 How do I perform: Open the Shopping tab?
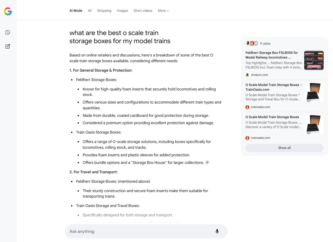104,11
